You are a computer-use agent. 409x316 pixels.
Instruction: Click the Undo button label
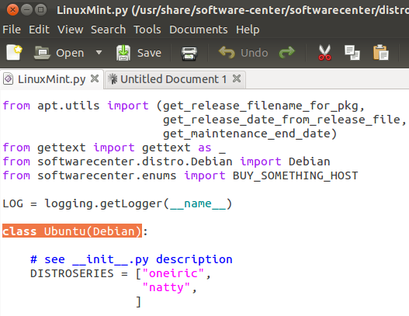coord(255,53)
